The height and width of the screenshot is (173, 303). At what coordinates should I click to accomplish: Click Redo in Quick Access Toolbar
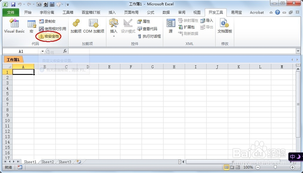29,4
